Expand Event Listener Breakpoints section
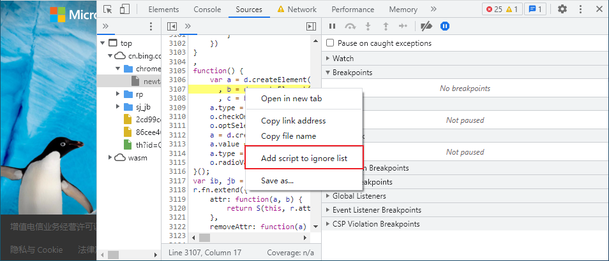The image size is (609, 261). pos(376,210)
